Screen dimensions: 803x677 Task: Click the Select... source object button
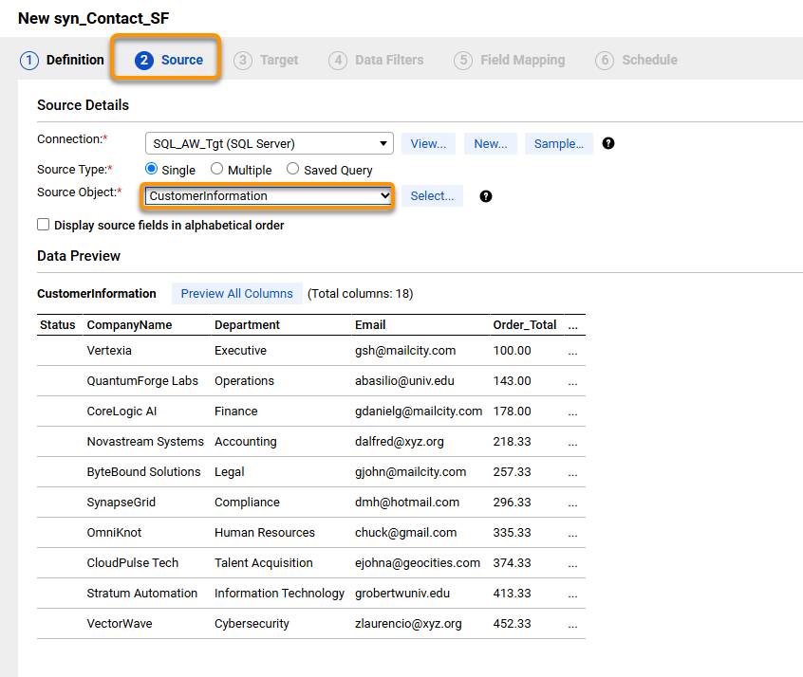point(432,196)
